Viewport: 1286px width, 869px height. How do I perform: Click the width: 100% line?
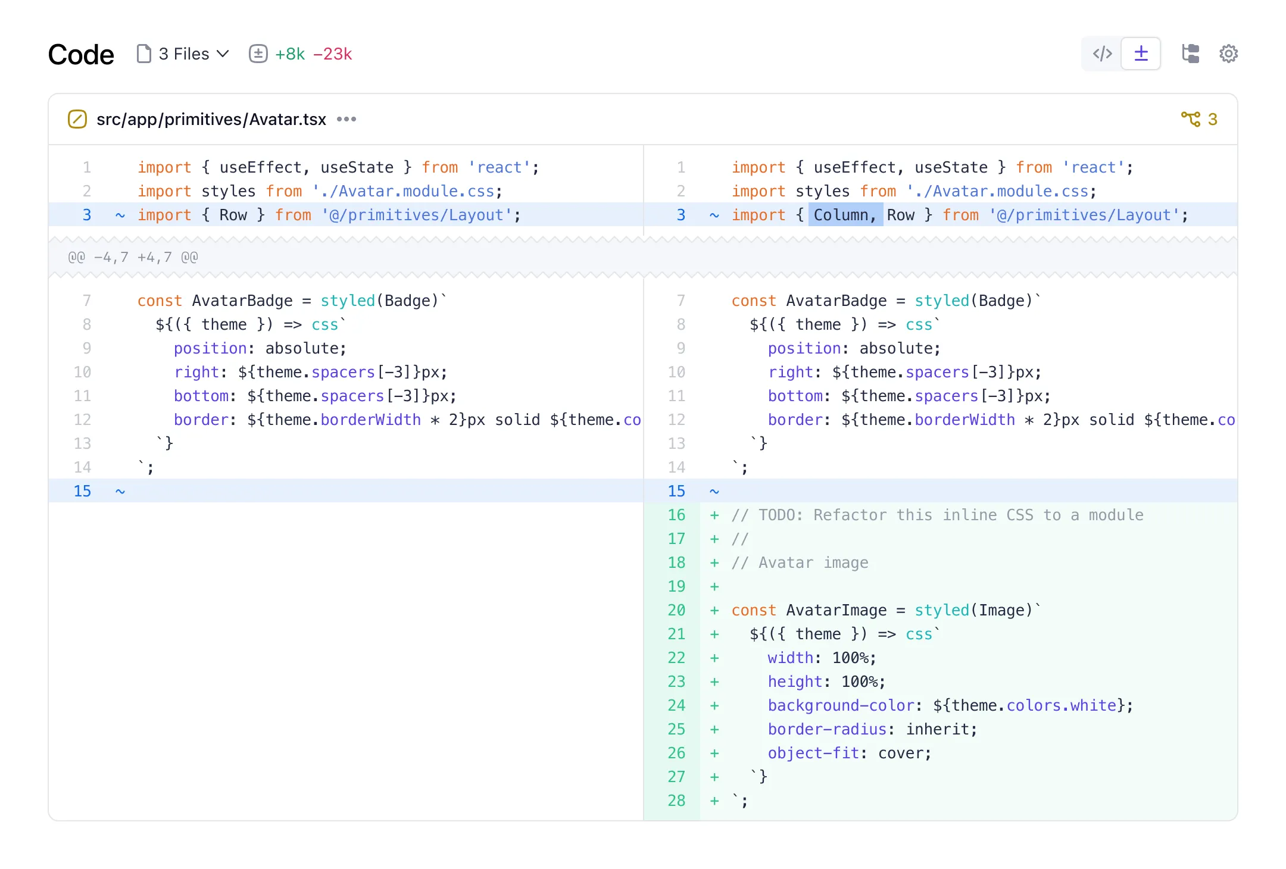[x=822, y=658]
